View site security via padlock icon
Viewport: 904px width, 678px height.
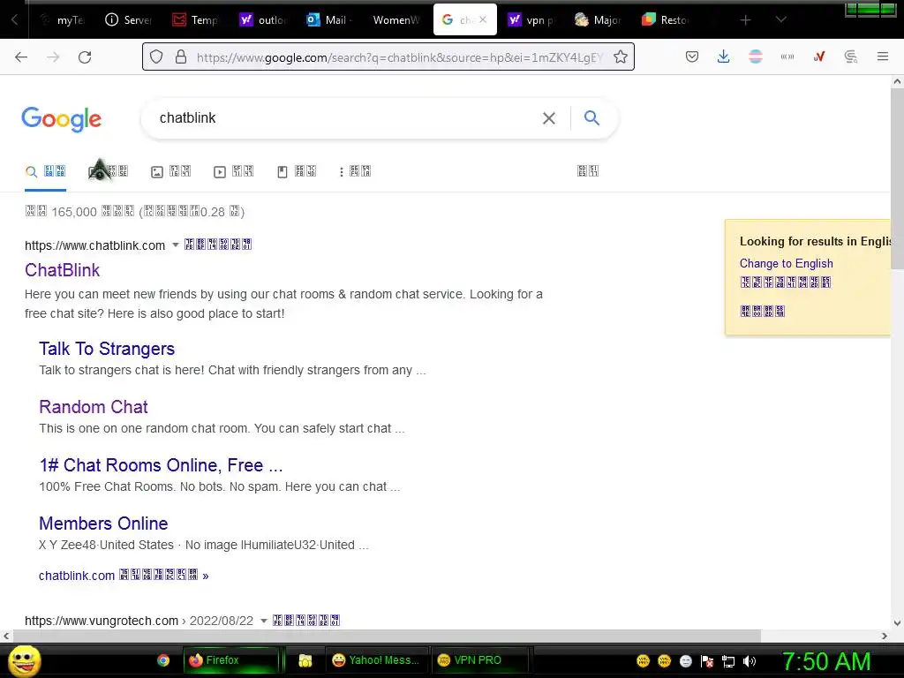pos(181,56)
